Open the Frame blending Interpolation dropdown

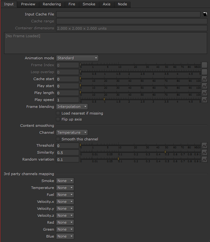[72, 107]
